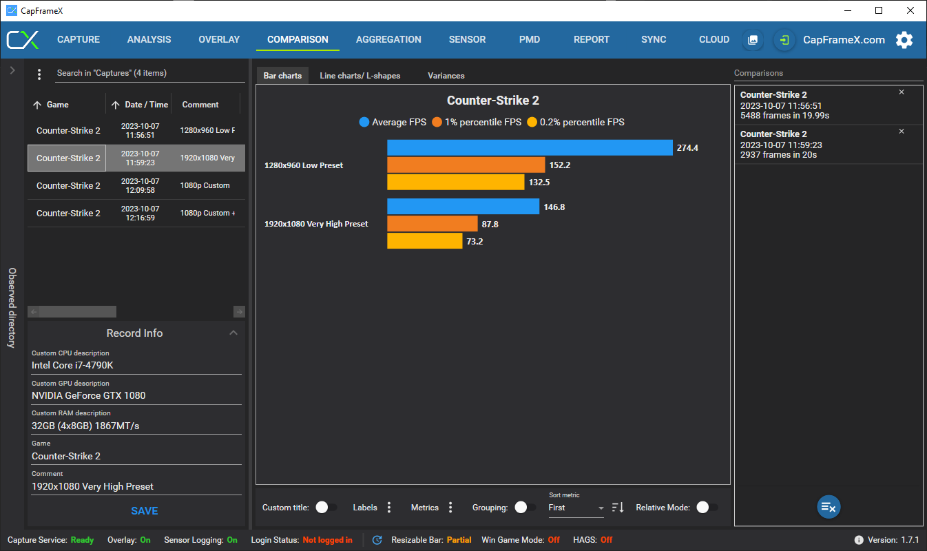
Task: Click the 152.2 1% percentile bar
Action: pos(466,165)
